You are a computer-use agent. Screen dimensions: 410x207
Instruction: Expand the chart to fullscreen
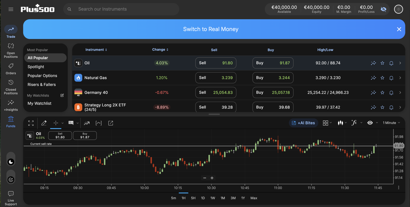[x=31, y=123]
